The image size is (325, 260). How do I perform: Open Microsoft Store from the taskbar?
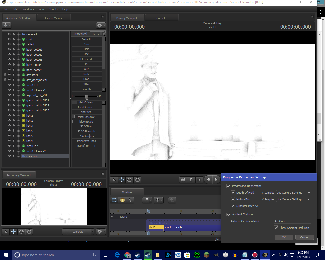click(x=187, y=255)
